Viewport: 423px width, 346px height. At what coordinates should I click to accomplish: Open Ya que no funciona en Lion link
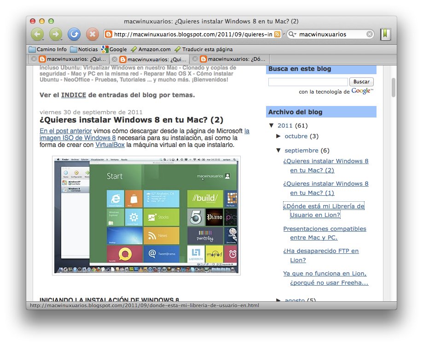(x=325, y=278)
